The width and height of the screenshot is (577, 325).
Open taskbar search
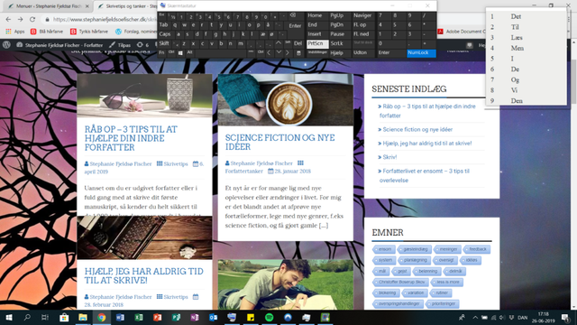tap(27, 317)
